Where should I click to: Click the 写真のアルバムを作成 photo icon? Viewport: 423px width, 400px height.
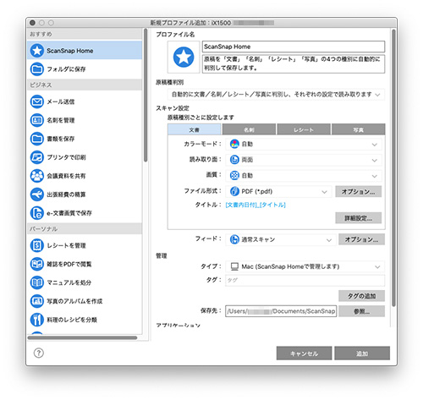pyautogui.click(x=37, y=301)
